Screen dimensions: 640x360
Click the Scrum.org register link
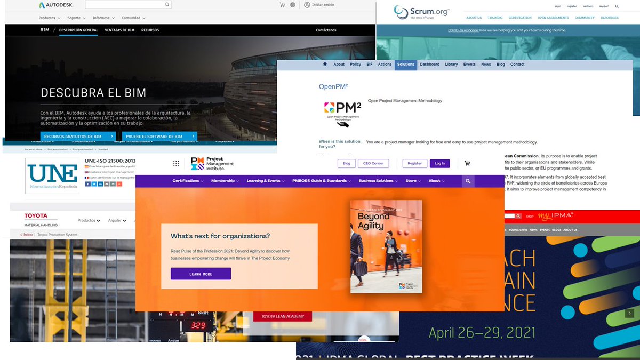click(572, 6)
